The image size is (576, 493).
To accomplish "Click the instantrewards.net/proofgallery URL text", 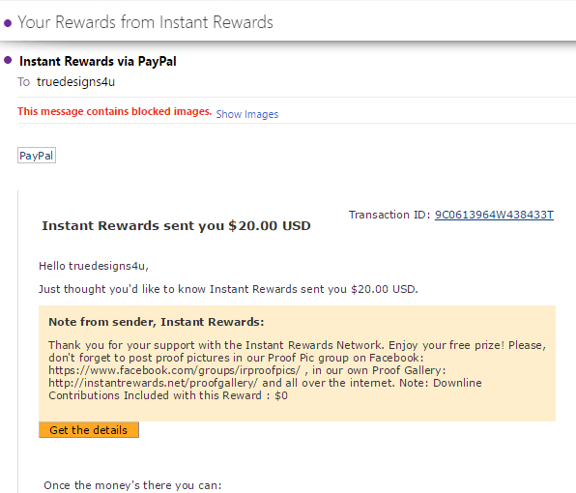I will [154, 383].
